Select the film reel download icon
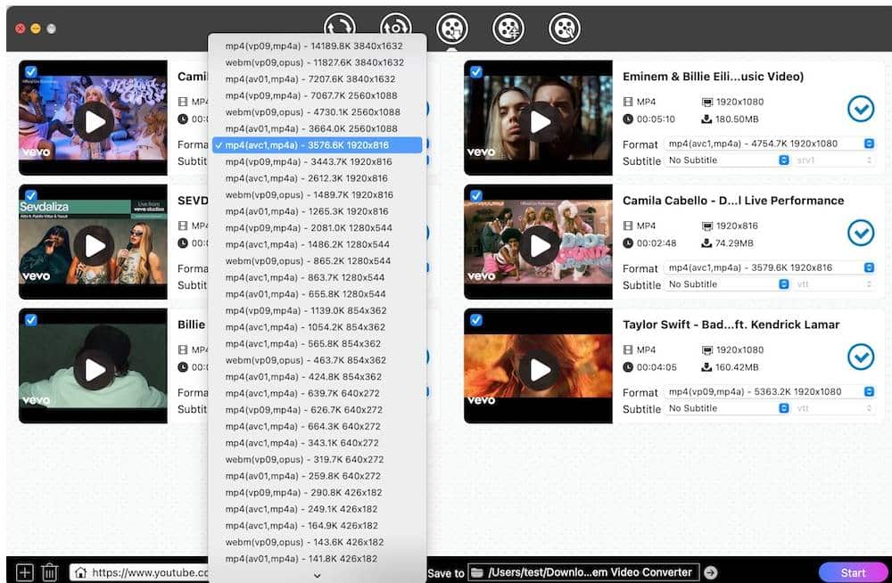 pos(452,28)
